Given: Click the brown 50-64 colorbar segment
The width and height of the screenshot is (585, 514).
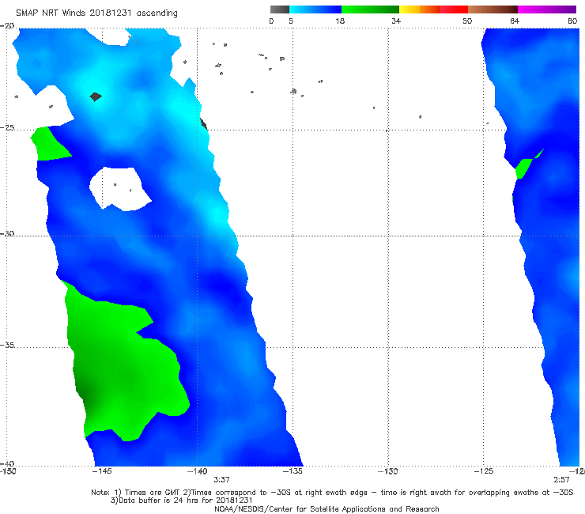Looking at the screenshot, I should [493, 9].
